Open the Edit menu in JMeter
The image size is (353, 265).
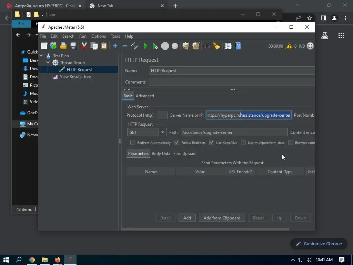click(54, 36)
